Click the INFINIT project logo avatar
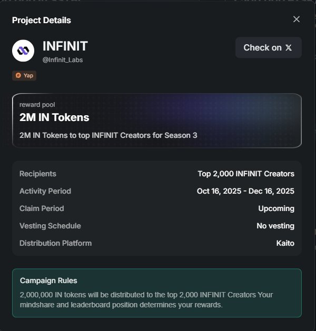This screenshot has height=331, width=316. tap(23, 51)
